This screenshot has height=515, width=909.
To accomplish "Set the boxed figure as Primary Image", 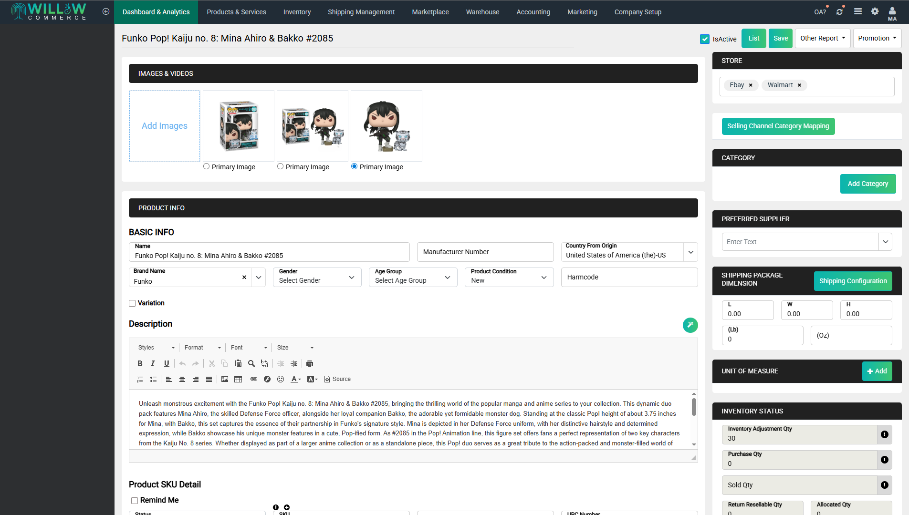I will tap(206, 166).
